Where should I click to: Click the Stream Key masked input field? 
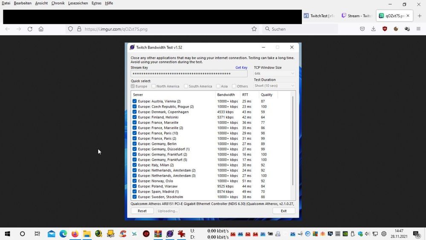click(x=189, y=74)
